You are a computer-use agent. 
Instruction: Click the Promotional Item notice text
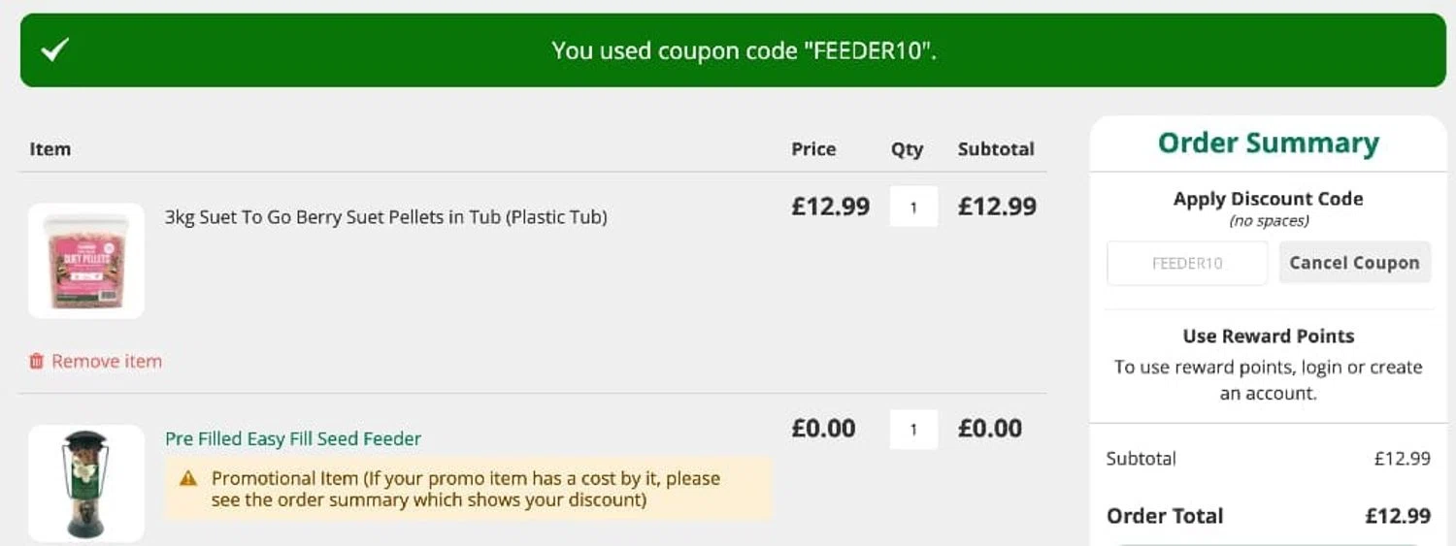[466, 490]
